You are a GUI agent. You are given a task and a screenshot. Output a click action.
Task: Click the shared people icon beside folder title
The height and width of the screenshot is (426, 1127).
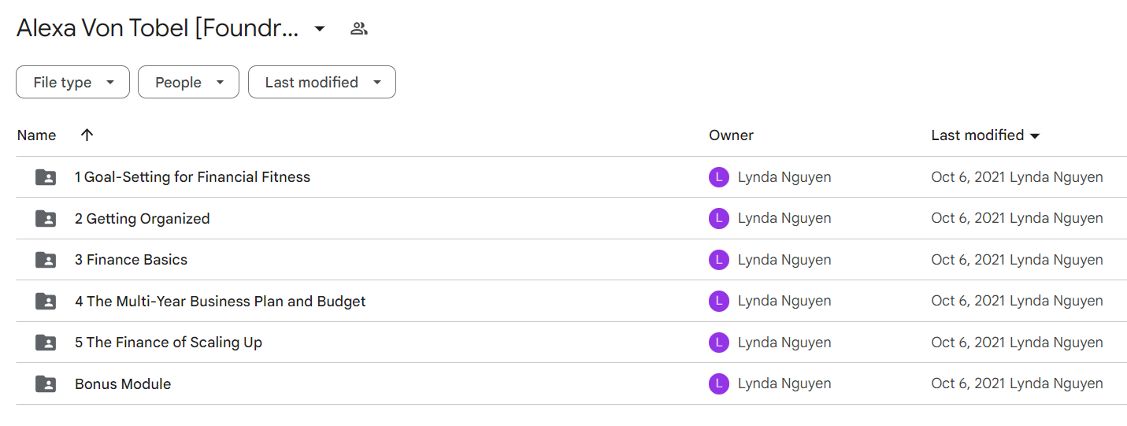coord(359,29)
